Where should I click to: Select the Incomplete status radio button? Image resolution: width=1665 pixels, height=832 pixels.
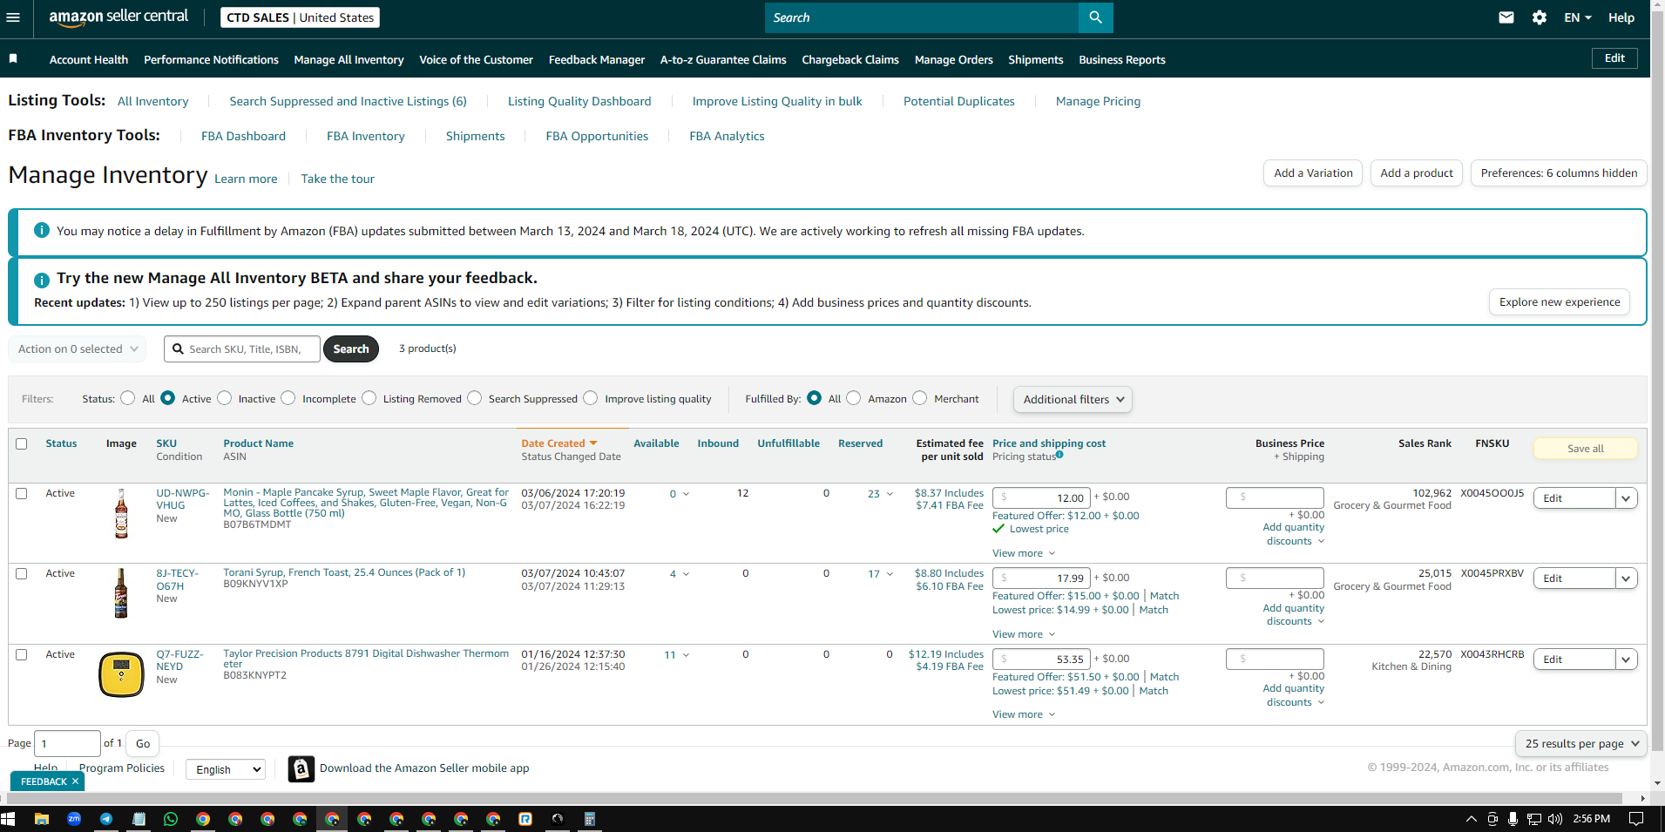288,398
